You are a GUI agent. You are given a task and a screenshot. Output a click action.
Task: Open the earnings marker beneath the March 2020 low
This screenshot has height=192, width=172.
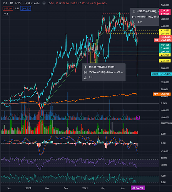point(42,118)
